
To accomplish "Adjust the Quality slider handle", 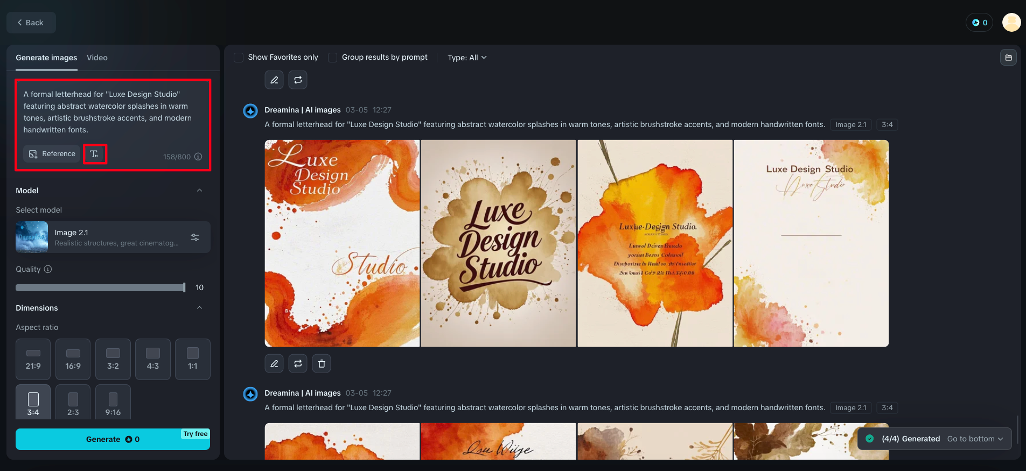I will [184, 287].
